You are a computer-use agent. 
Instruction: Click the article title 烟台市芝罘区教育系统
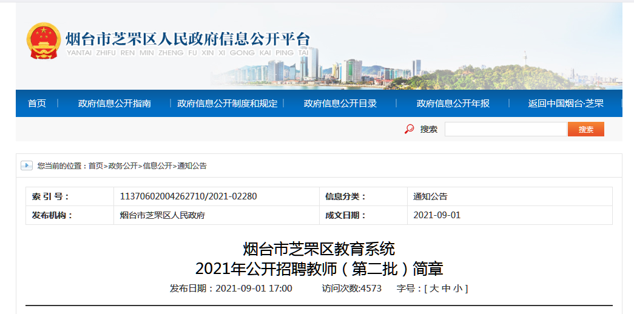319,249
